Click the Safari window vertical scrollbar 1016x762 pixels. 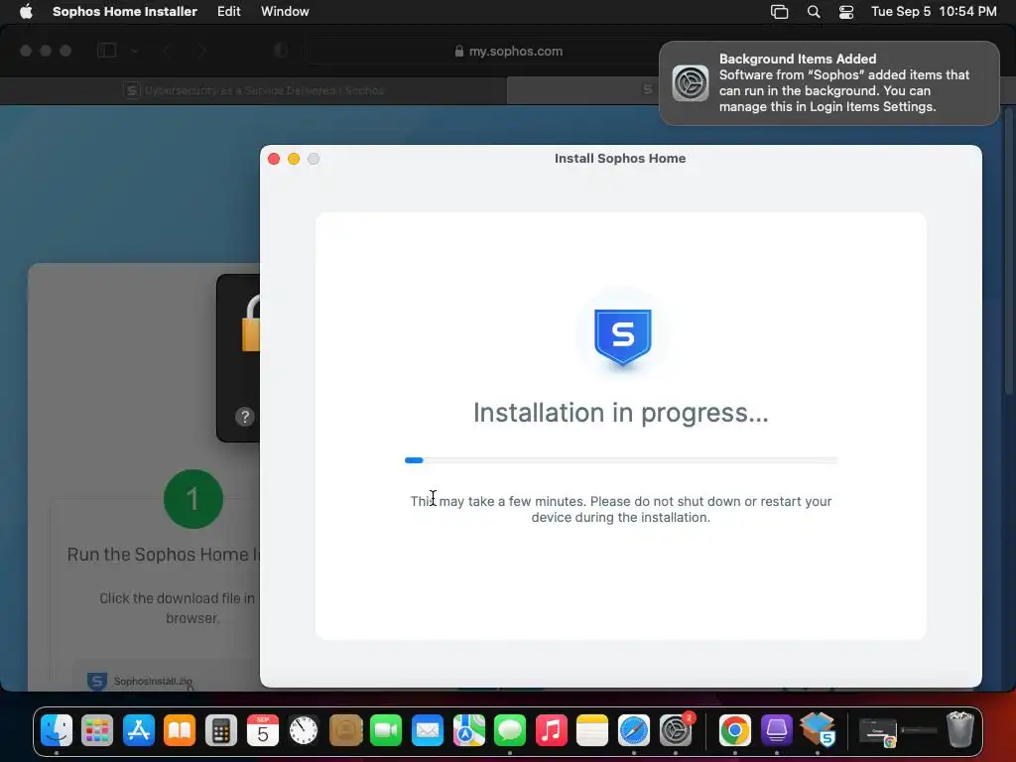tap(1009, 253)
